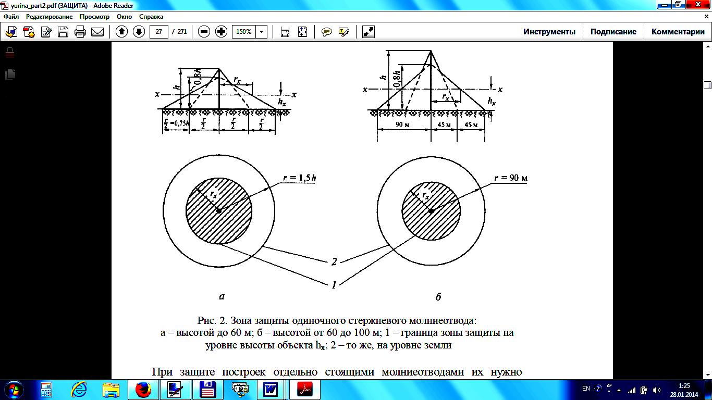Go to next page arrow

click(139, 32)
